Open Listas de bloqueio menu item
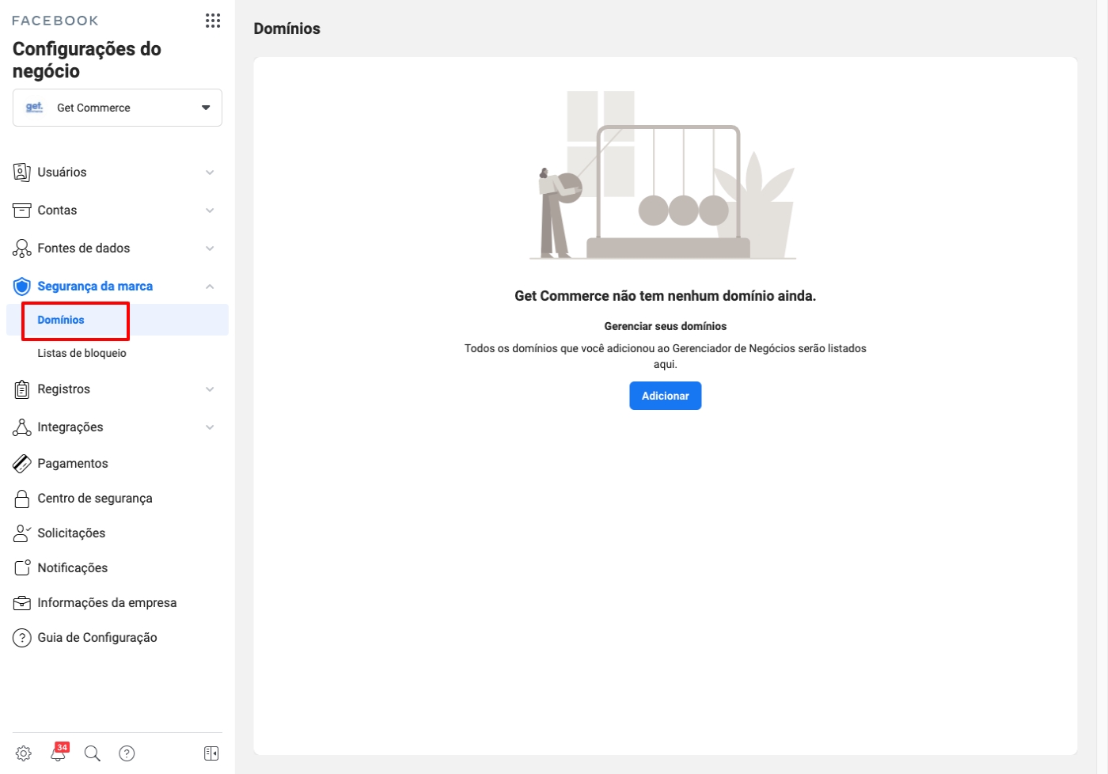 tap(82, 353)
